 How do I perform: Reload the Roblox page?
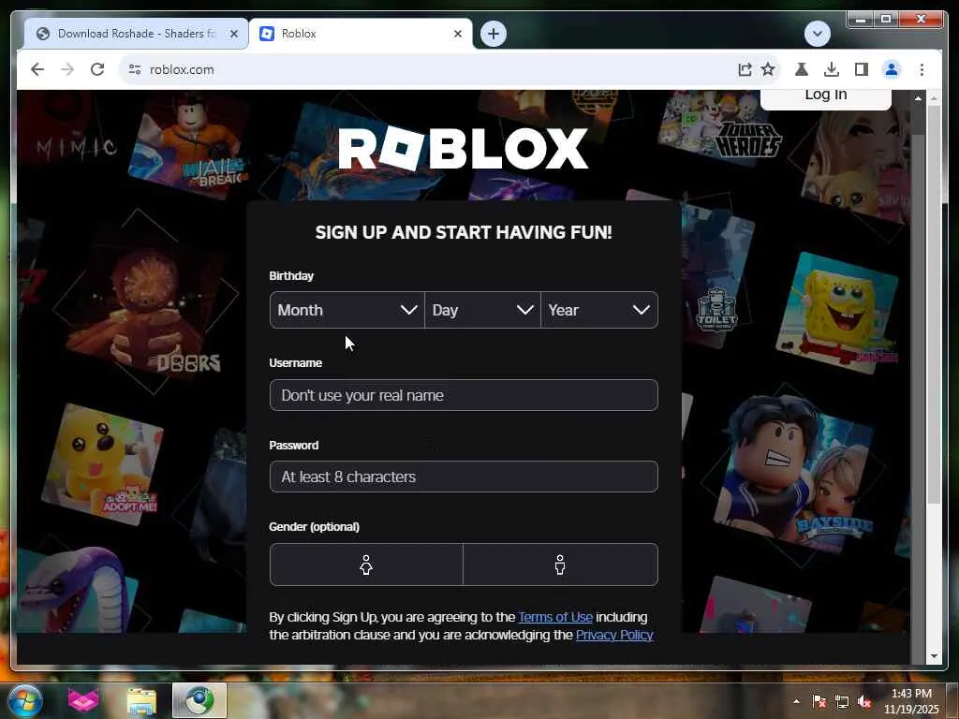pos(97,69)
